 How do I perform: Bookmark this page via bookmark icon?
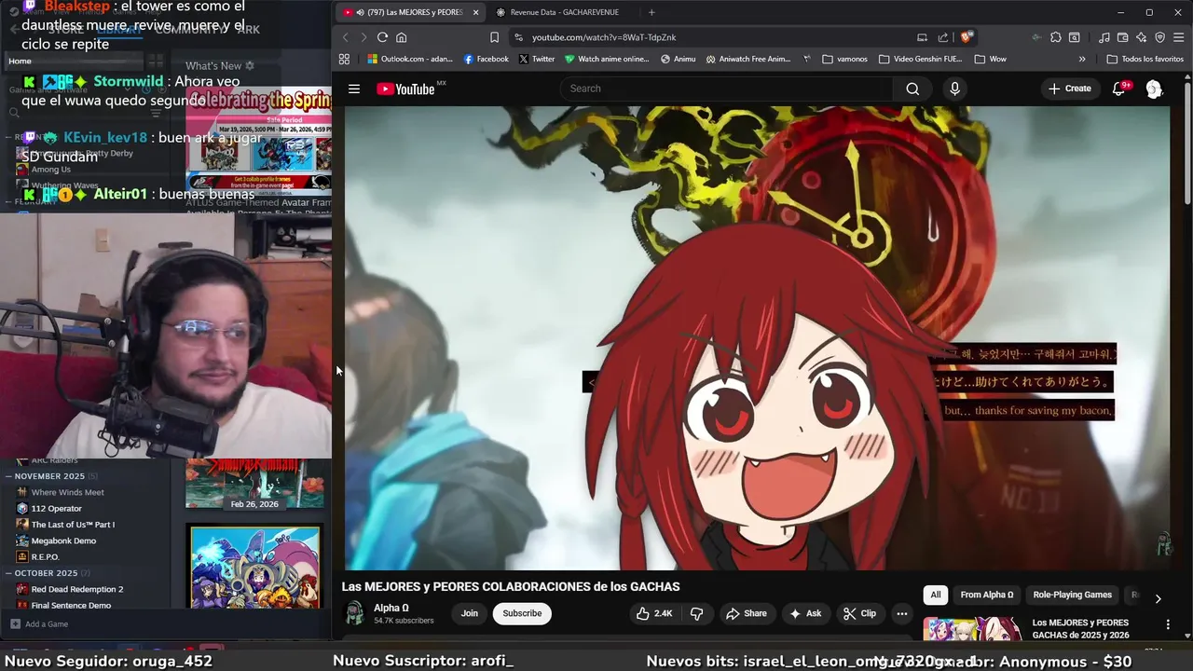point(495,37)
